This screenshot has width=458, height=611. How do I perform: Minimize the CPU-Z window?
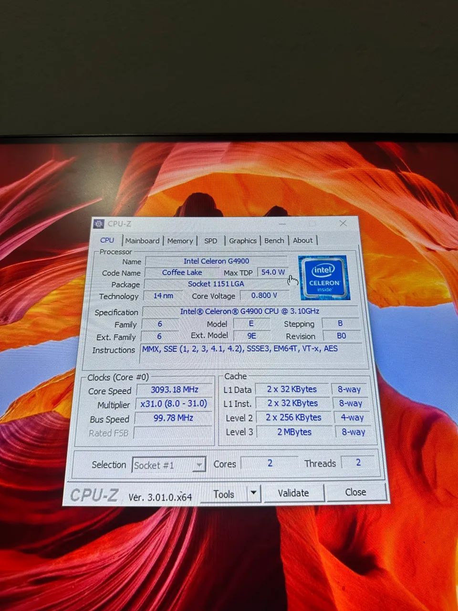pos(282,223)
